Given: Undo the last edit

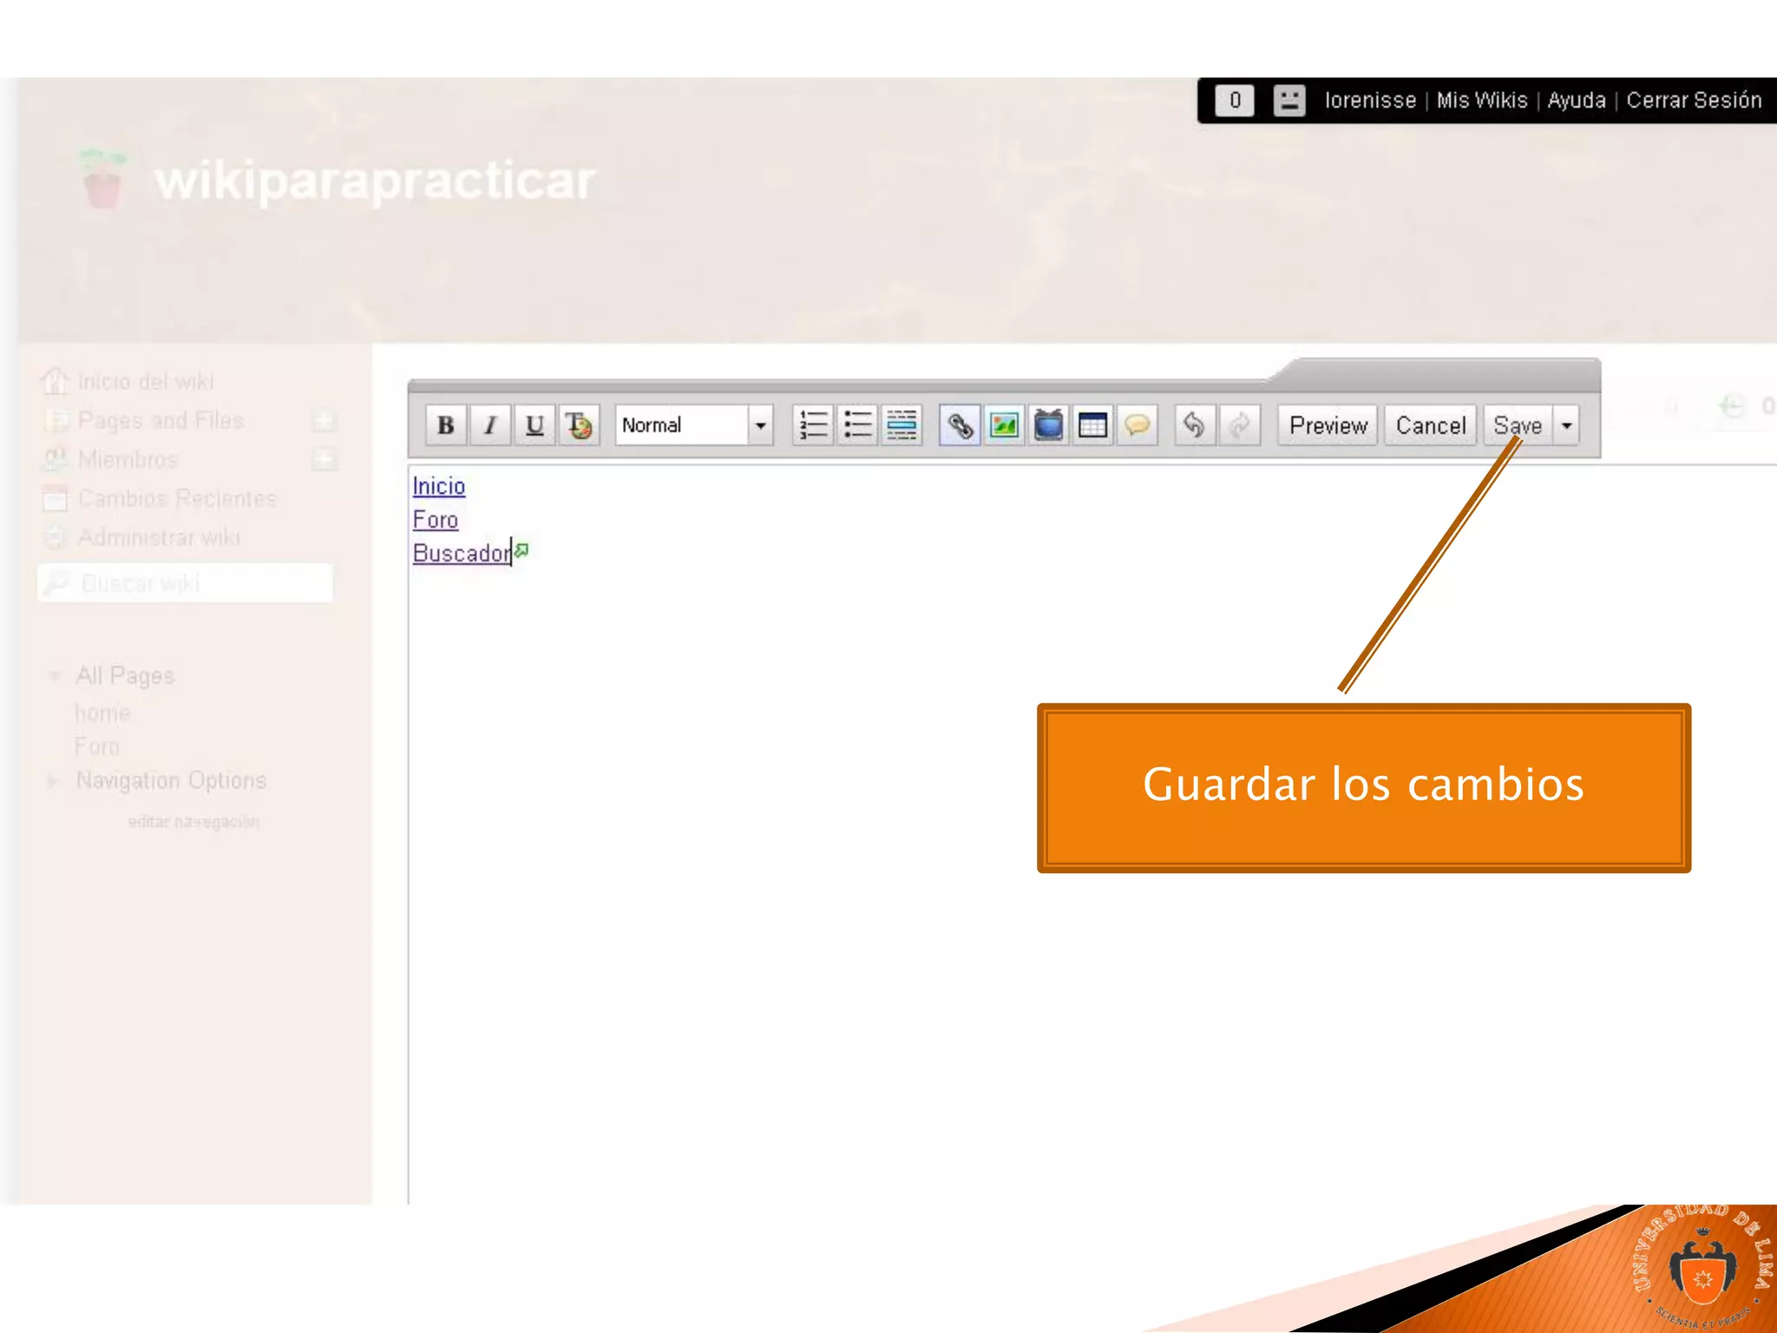Looking at the screenshot, I should [x=1195, y=425].
